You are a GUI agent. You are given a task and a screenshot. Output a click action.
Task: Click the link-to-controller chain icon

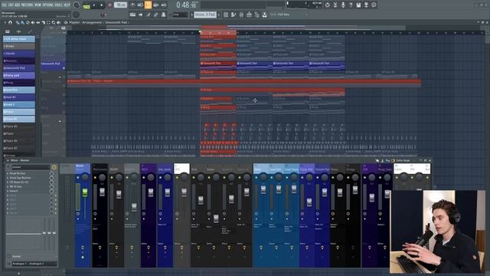(155, 15)
